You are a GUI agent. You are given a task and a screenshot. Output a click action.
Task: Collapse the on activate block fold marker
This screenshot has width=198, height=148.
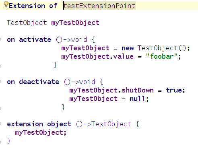pos(0,39)
